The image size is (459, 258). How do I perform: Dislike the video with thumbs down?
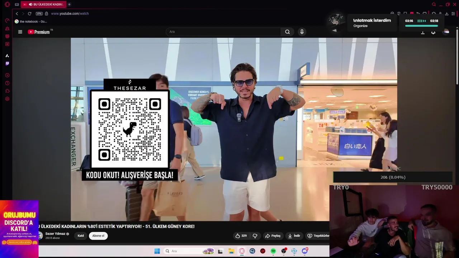pyautogui.click(x=255, y=236)
